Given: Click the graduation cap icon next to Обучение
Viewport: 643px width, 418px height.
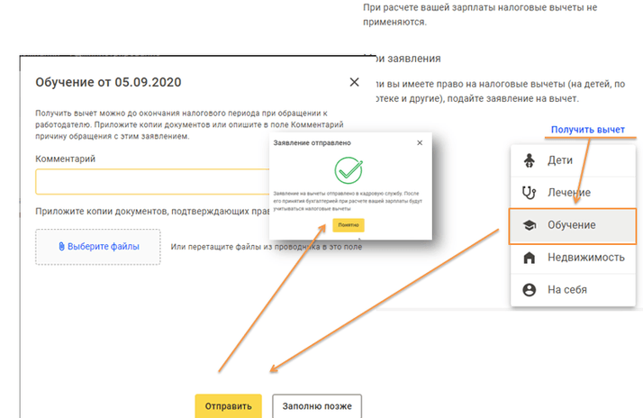Looking at the screenshot, I should tap(530, 225).
